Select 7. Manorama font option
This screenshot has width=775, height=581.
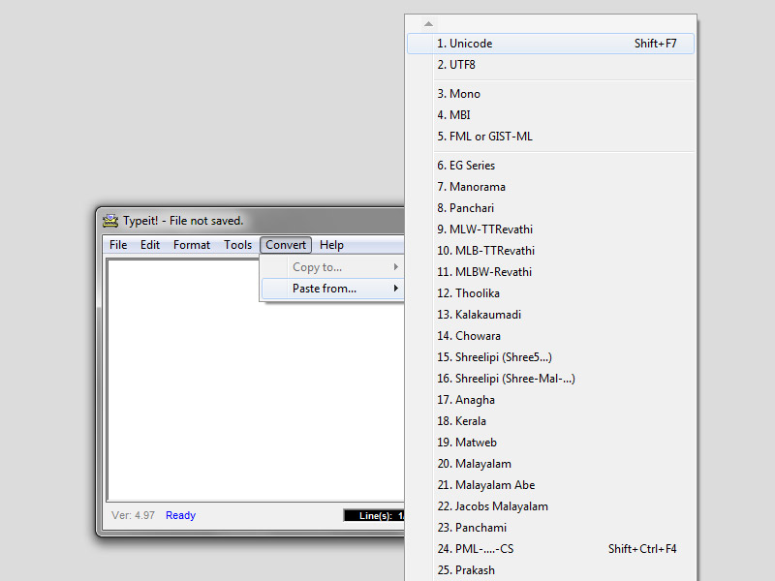pos(550,187)
